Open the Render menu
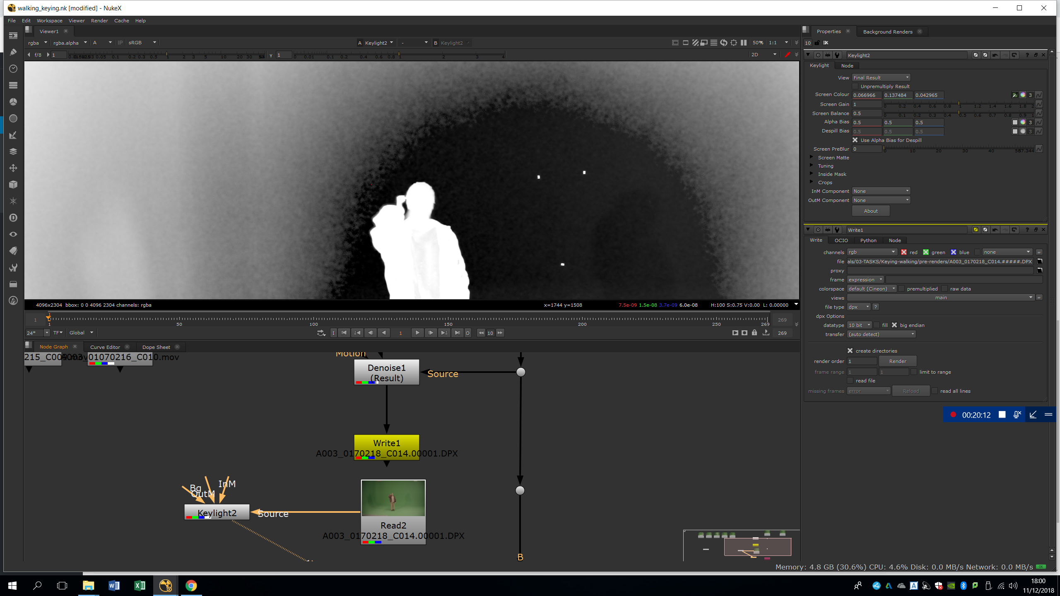 [x=99, y=21]
